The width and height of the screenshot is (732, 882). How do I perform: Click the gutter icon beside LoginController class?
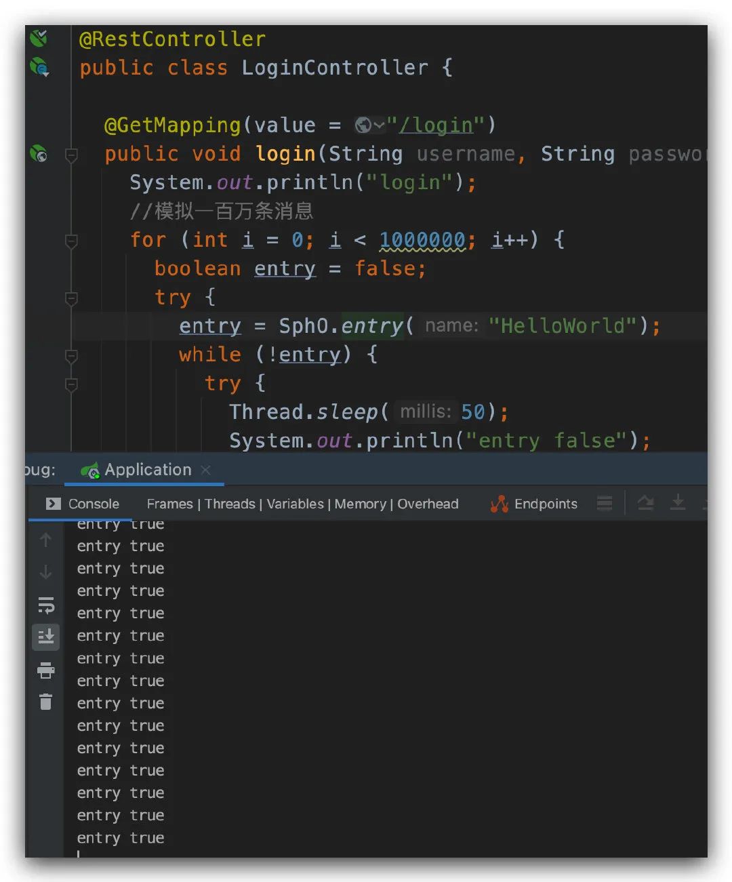(39, 67)
